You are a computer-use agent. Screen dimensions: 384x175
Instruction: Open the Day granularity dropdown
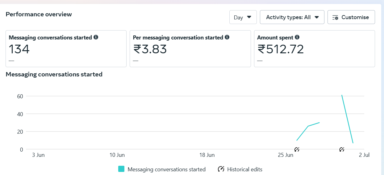243,17
